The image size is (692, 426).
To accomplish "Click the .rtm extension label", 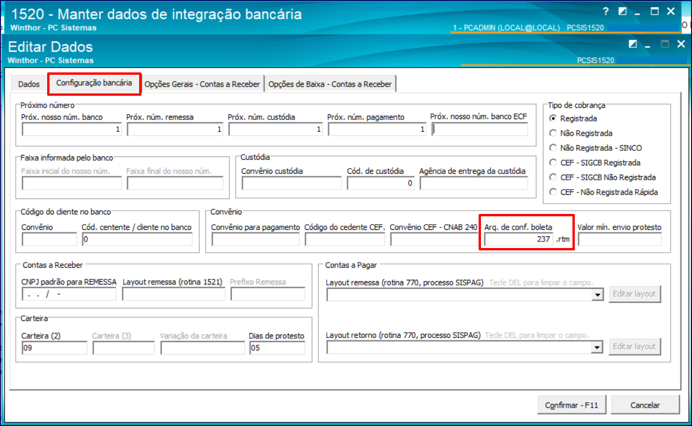I will (x=563, y=239).
